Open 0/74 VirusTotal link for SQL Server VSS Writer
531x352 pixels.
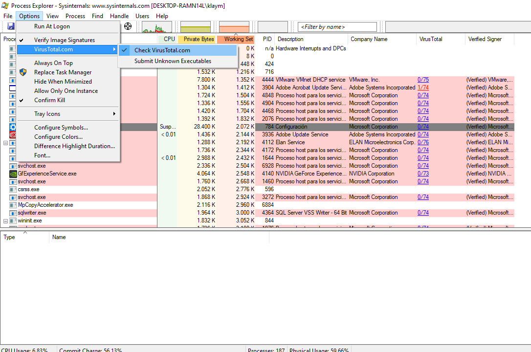click(423, 213)
